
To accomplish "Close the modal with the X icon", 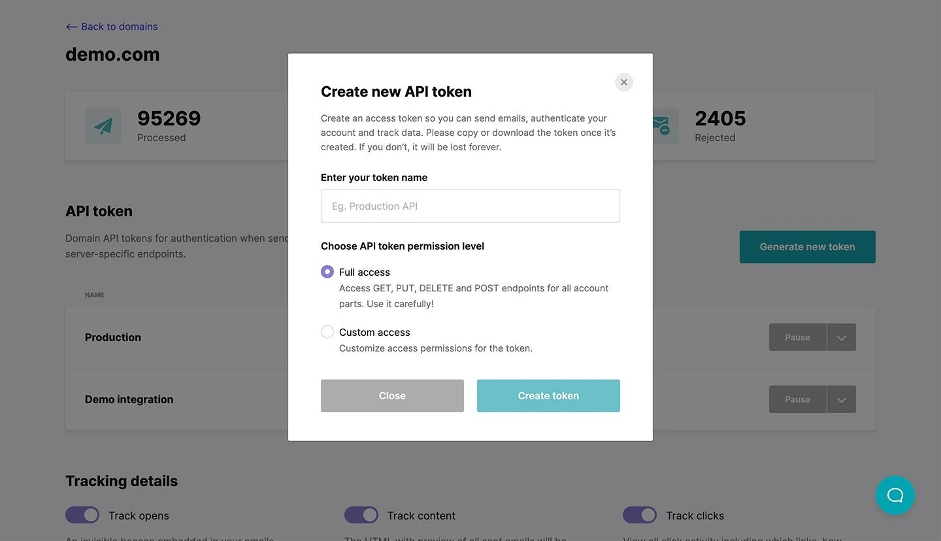I will click(624, 82).
